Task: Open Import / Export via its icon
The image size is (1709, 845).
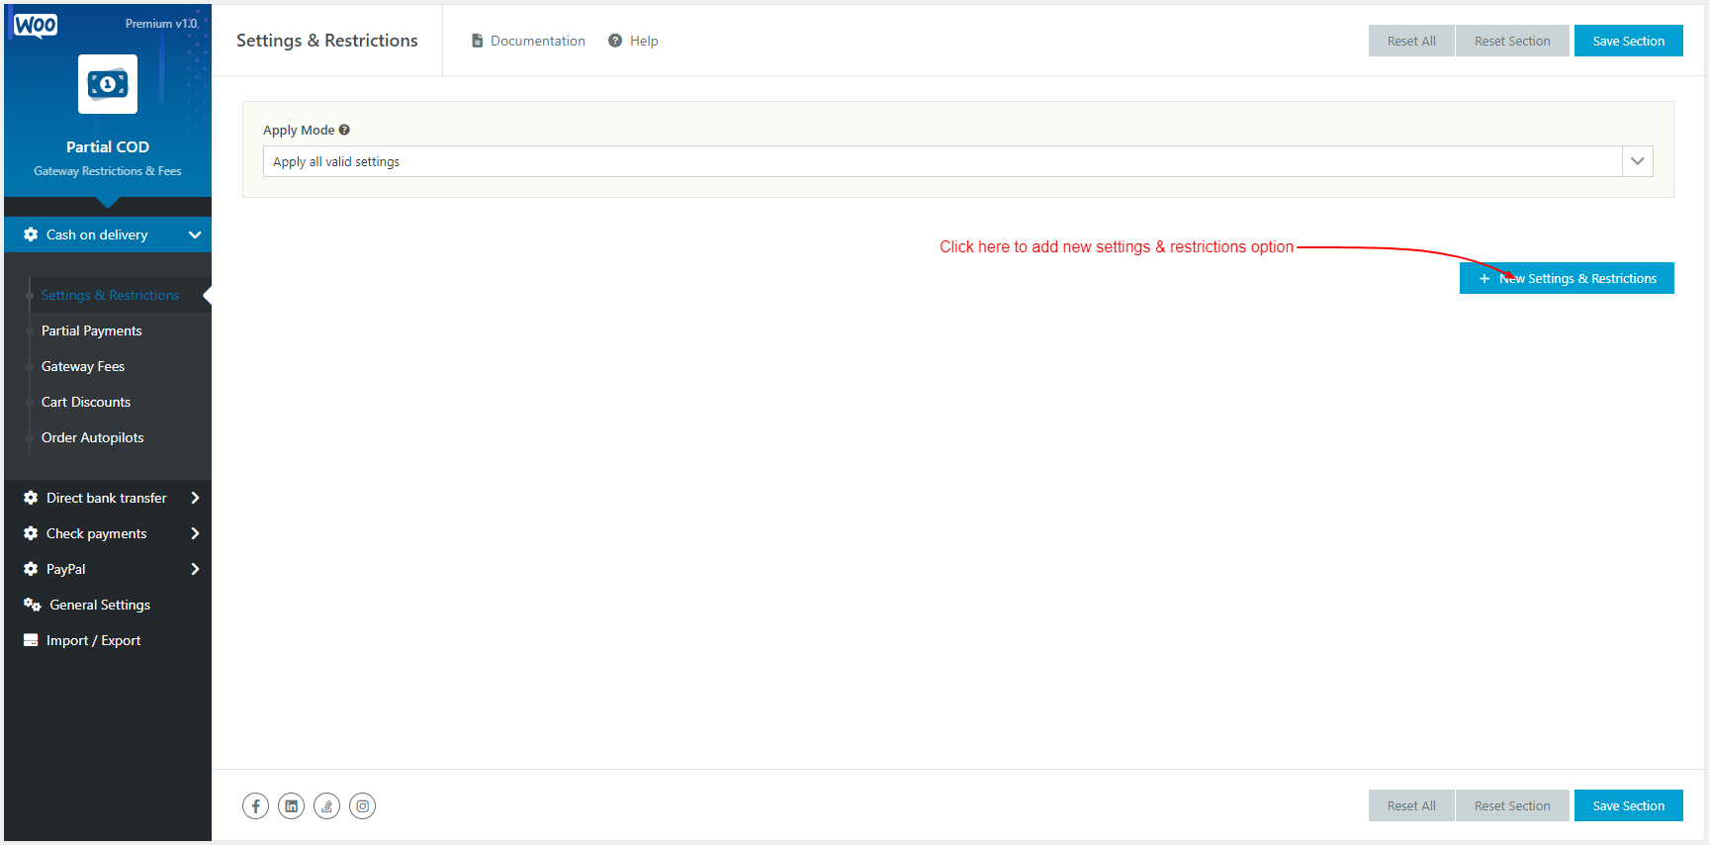Action: click(x=31, y=640)
